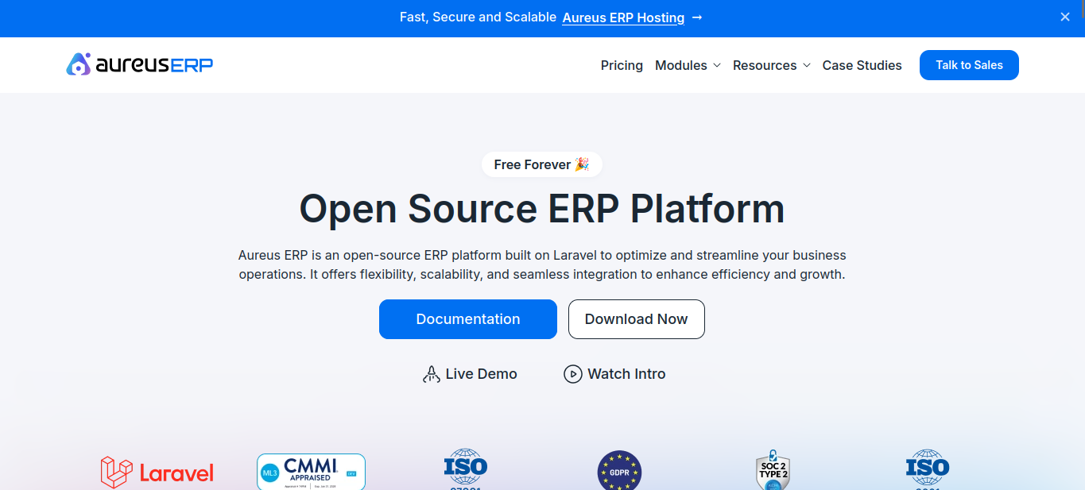The image size is (1085, 490).
Task: Click the Aureus ERP logo
Action: (139, 64)
